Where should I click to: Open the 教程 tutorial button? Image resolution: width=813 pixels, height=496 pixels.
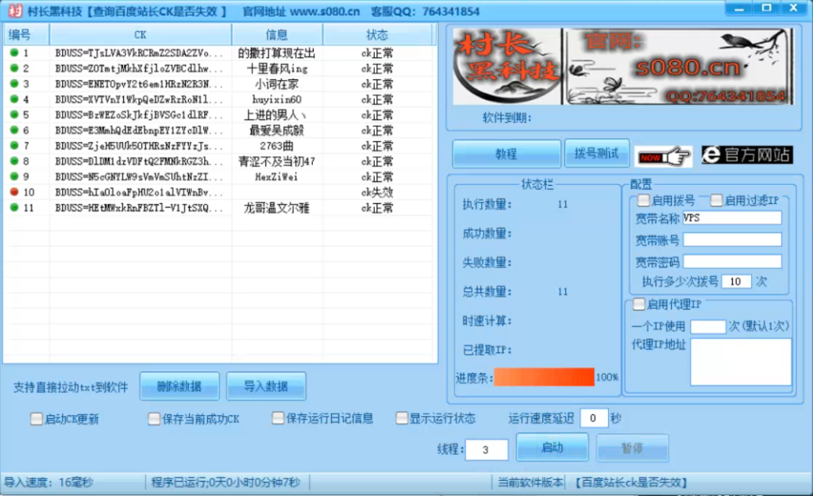point(506,153)
